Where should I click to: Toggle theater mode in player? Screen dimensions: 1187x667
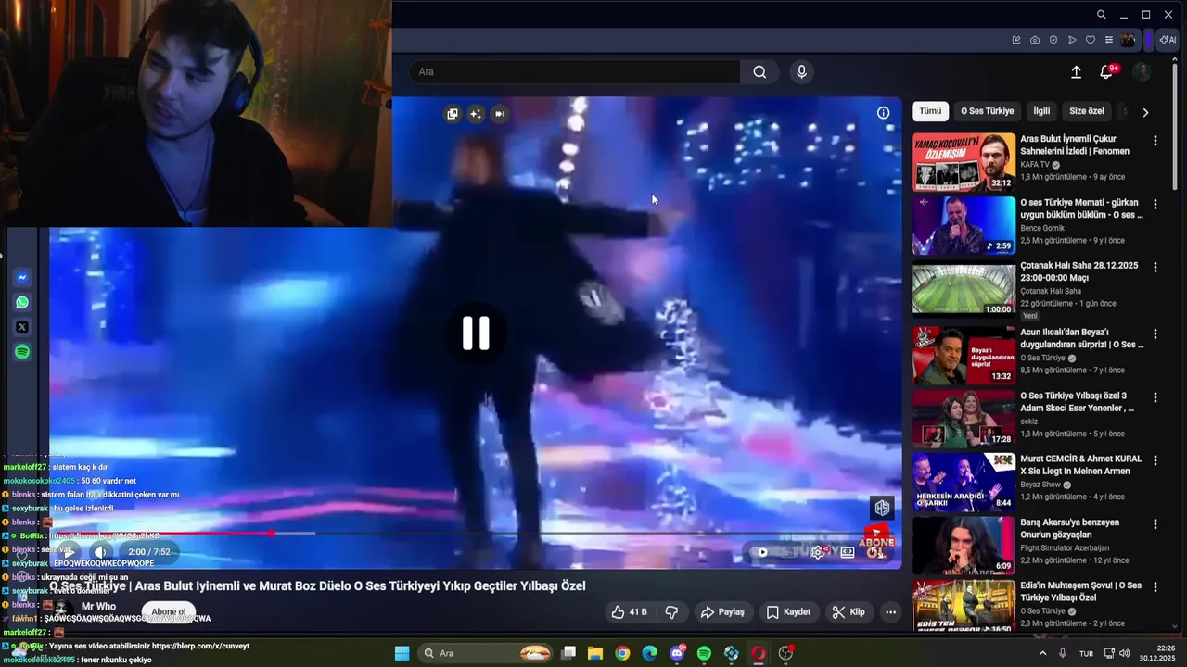point(848,552)
